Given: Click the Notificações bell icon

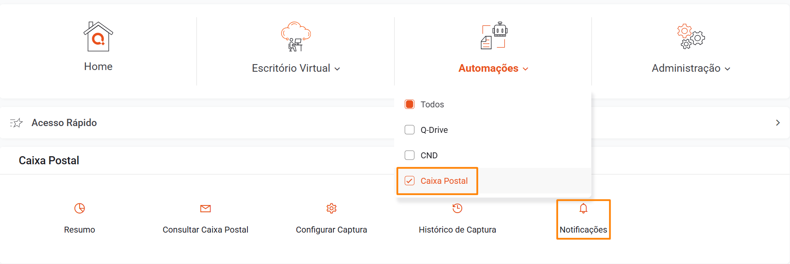Looking at the screenshot, I should click(x=583, y=208).
